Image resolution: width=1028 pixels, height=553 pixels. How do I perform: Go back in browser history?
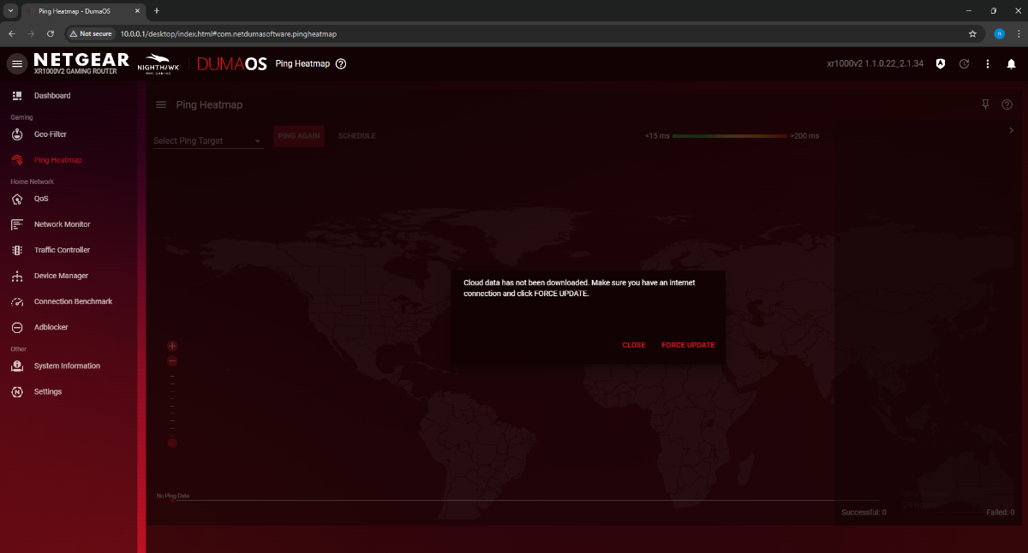tap(12, 33)
